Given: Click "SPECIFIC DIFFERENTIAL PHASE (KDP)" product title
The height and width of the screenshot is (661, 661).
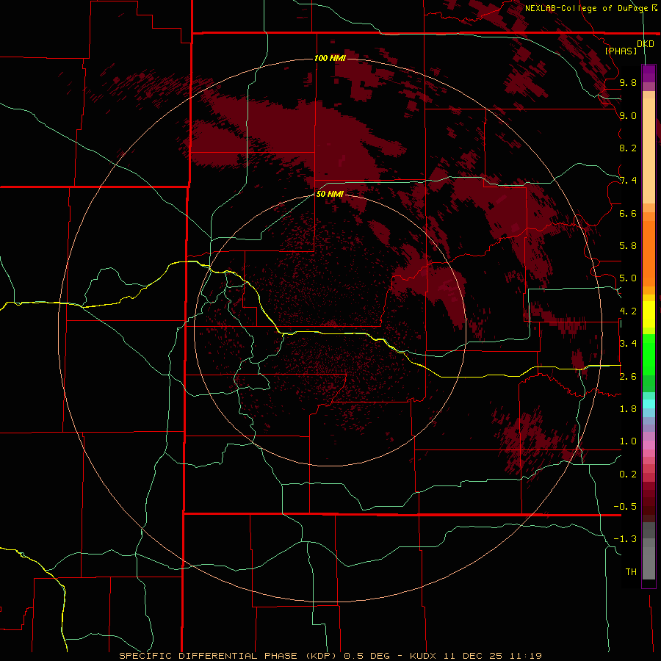Looking at the screenshot, I should 228,656.
